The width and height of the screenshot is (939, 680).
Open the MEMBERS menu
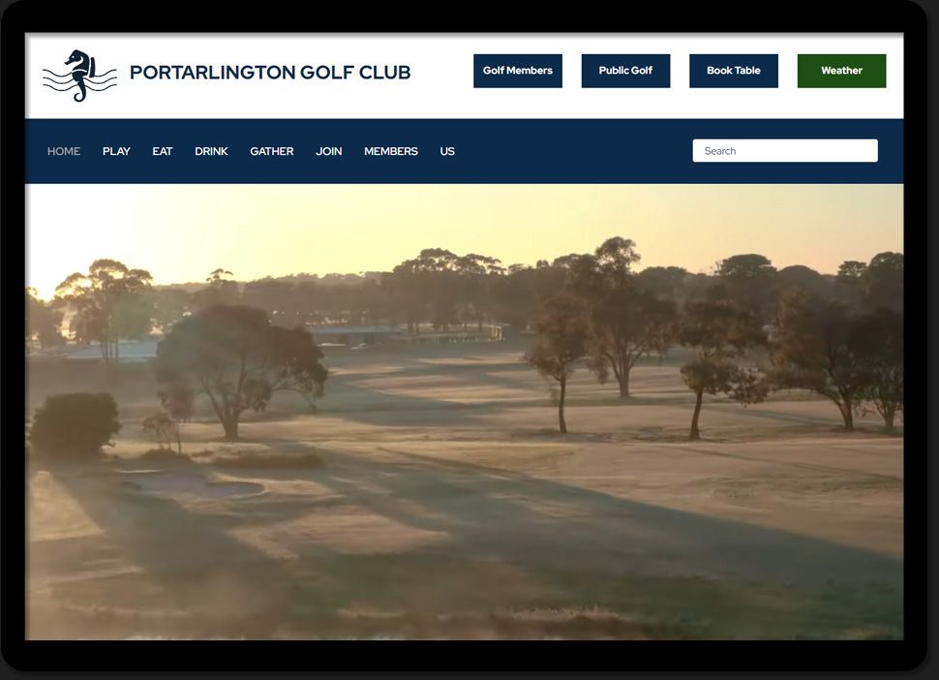click(391, 151)
